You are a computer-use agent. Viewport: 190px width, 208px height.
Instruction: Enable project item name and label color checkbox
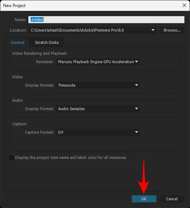[x=12, y=157]
